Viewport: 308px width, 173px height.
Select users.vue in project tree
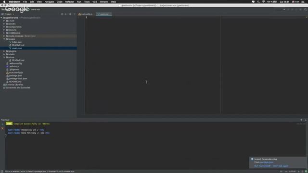[17, 48]
